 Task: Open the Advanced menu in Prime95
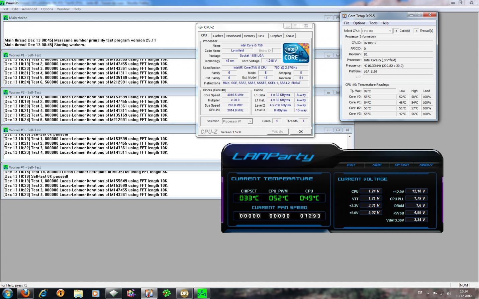pyautogui.click(x=29, y=9)
